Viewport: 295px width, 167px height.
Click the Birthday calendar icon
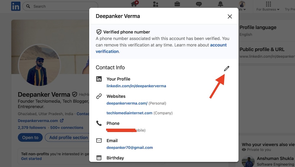pyautogui.click(x=99, y=158)
